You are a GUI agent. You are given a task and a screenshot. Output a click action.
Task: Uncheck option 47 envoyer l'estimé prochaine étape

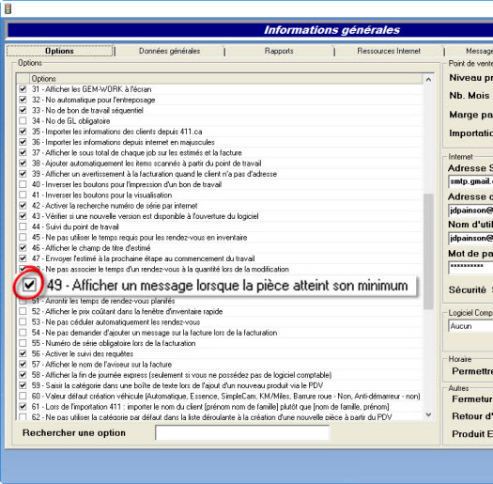tap(23, 258)
